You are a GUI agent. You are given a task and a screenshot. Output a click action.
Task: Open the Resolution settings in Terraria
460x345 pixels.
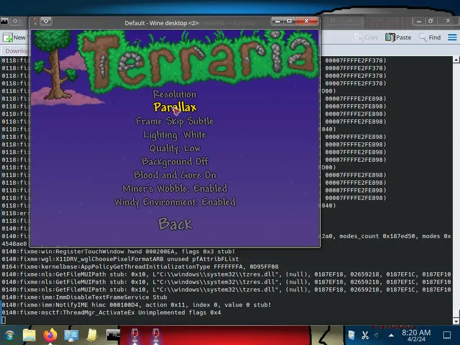[x=175, y=94]
